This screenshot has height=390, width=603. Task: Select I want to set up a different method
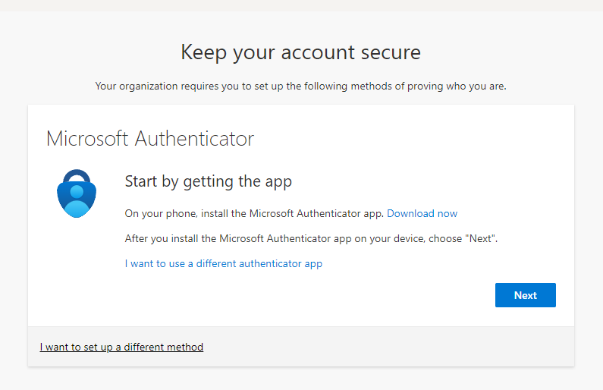[121, 347]
